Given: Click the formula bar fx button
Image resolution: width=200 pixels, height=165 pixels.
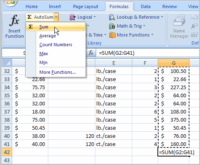Looking at the screenshot, I should click(91, 53).
